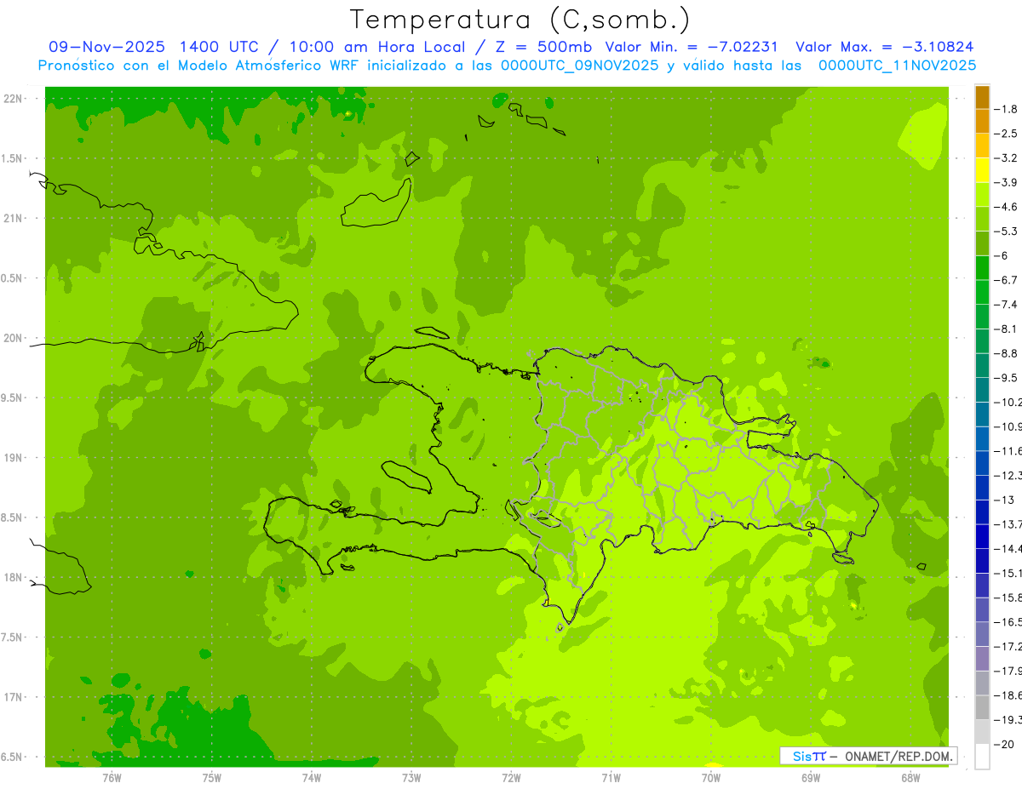Click the '22N' latitude axis label

coord(14,99)
